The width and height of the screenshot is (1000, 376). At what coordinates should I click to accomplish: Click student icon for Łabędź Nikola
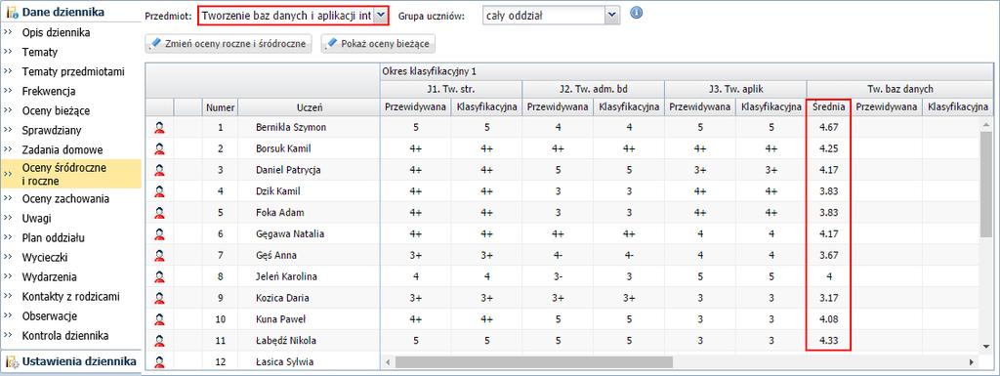pos(159,341)
